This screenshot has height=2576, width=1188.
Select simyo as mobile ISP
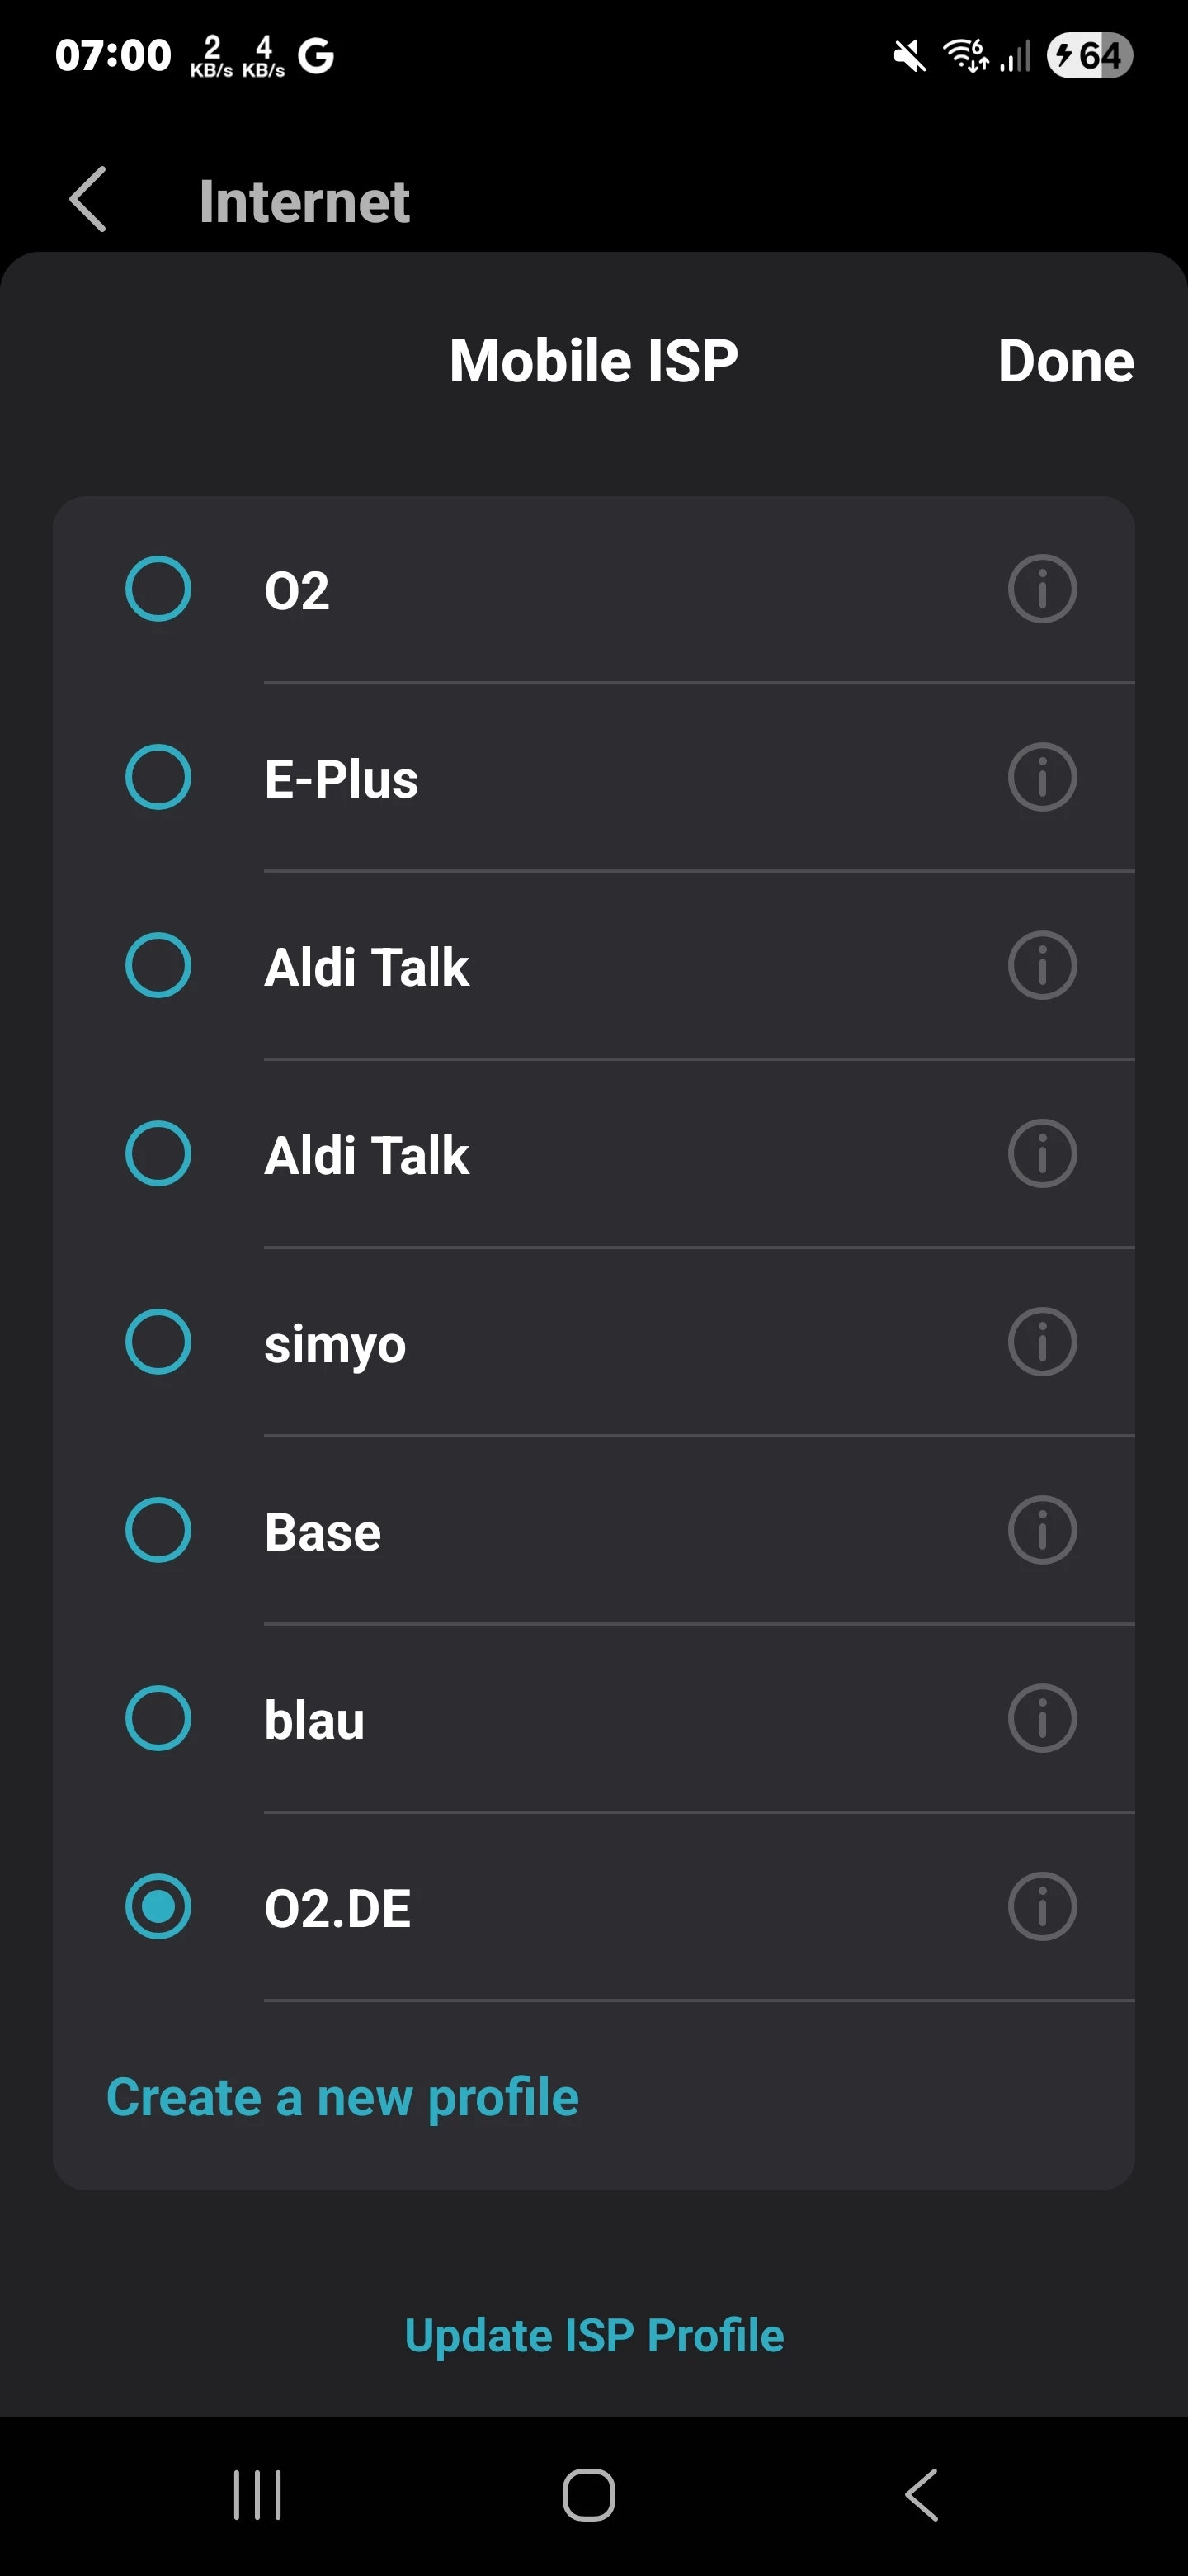click(x=158, y=1342)
